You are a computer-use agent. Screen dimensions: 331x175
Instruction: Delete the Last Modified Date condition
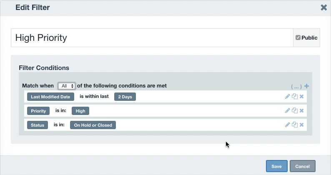pos(301,97)
